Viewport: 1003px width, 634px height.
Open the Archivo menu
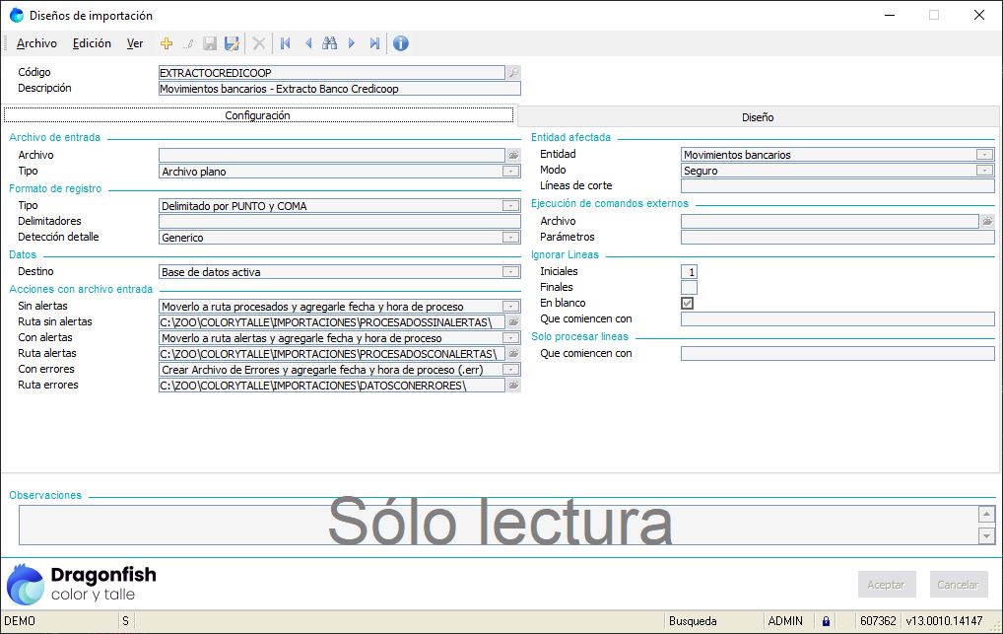(x=36, y=43)
